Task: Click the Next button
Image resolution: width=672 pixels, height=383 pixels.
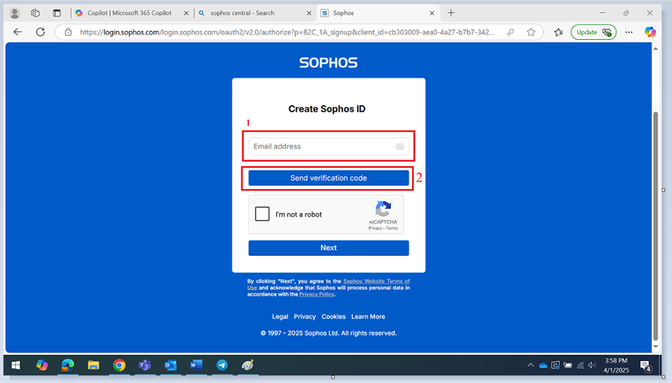Action: (328, 248)
